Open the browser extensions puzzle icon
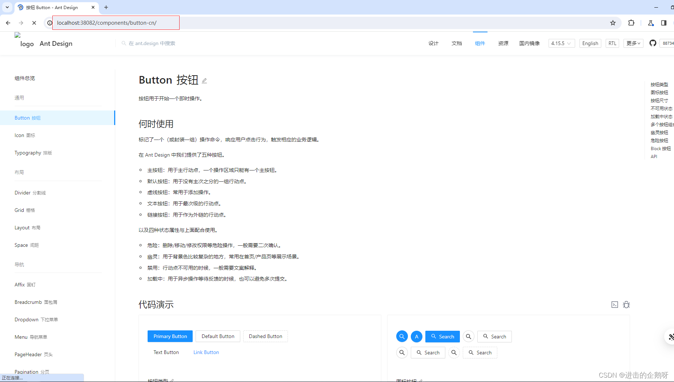 tap(631, 23)
